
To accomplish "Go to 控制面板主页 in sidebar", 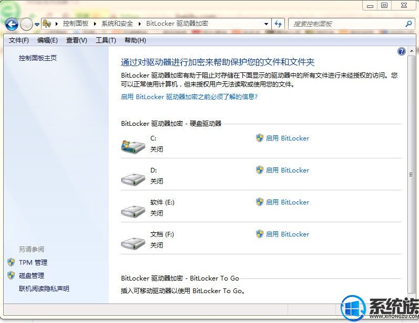I will click(38, 58).
